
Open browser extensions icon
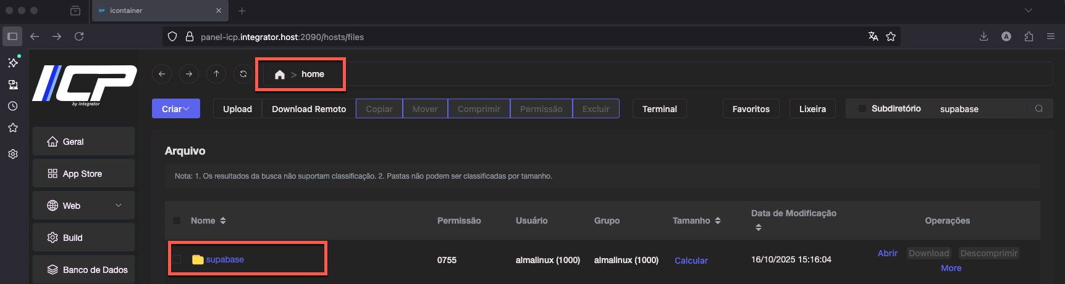1029,36
